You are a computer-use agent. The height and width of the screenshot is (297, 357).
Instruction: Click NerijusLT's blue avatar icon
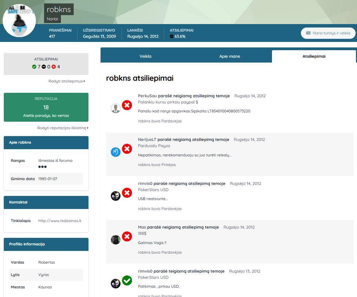coord(116,152)
